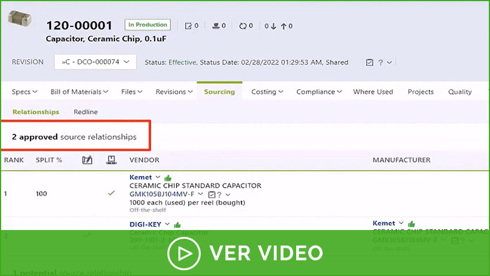Open the Compliance tab menu

click(x=319, y=92)
